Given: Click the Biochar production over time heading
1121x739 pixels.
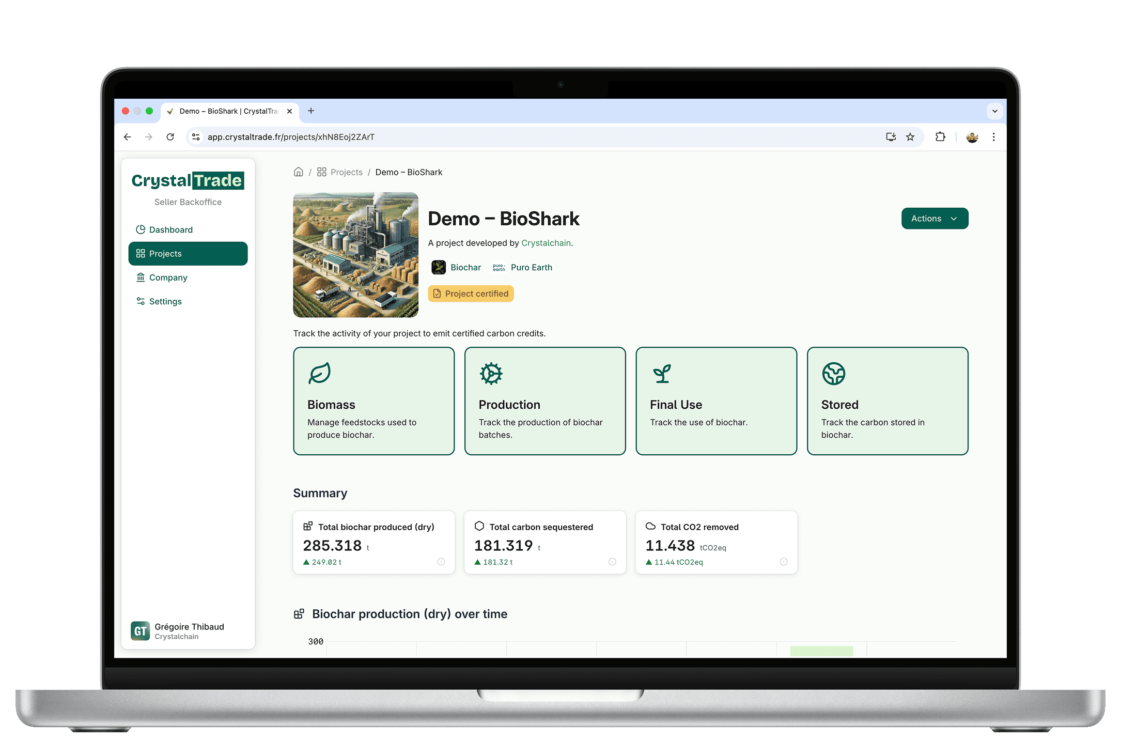Looking at the screenshot, I should (x=410, y=614).
